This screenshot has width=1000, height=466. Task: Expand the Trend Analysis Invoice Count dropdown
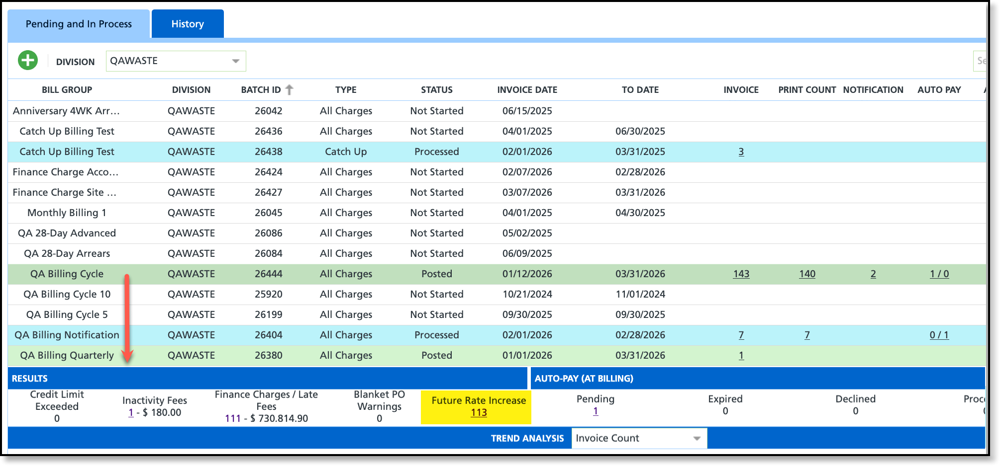(639, 438)
